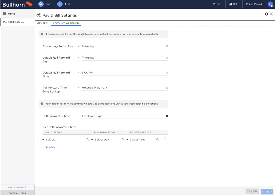
Task: Open the Peggy Payroll user avatar
Action: tap(270, 4)
